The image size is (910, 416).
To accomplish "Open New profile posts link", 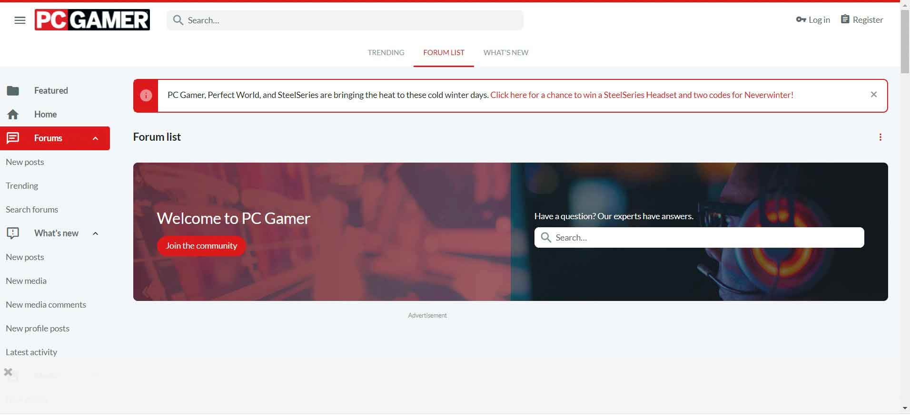I will [38, 329].
